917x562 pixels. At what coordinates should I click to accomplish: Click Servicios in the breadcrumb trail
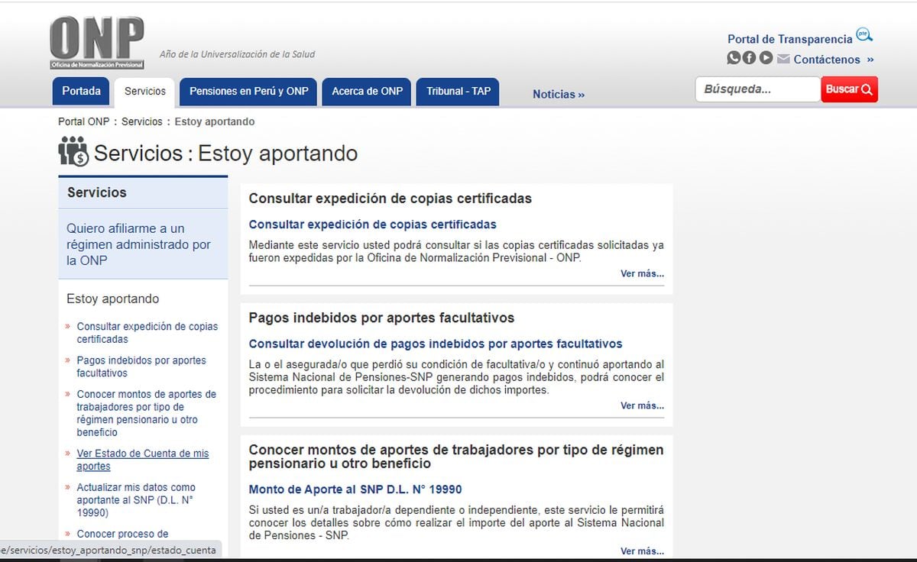click(x=141, y=121)
